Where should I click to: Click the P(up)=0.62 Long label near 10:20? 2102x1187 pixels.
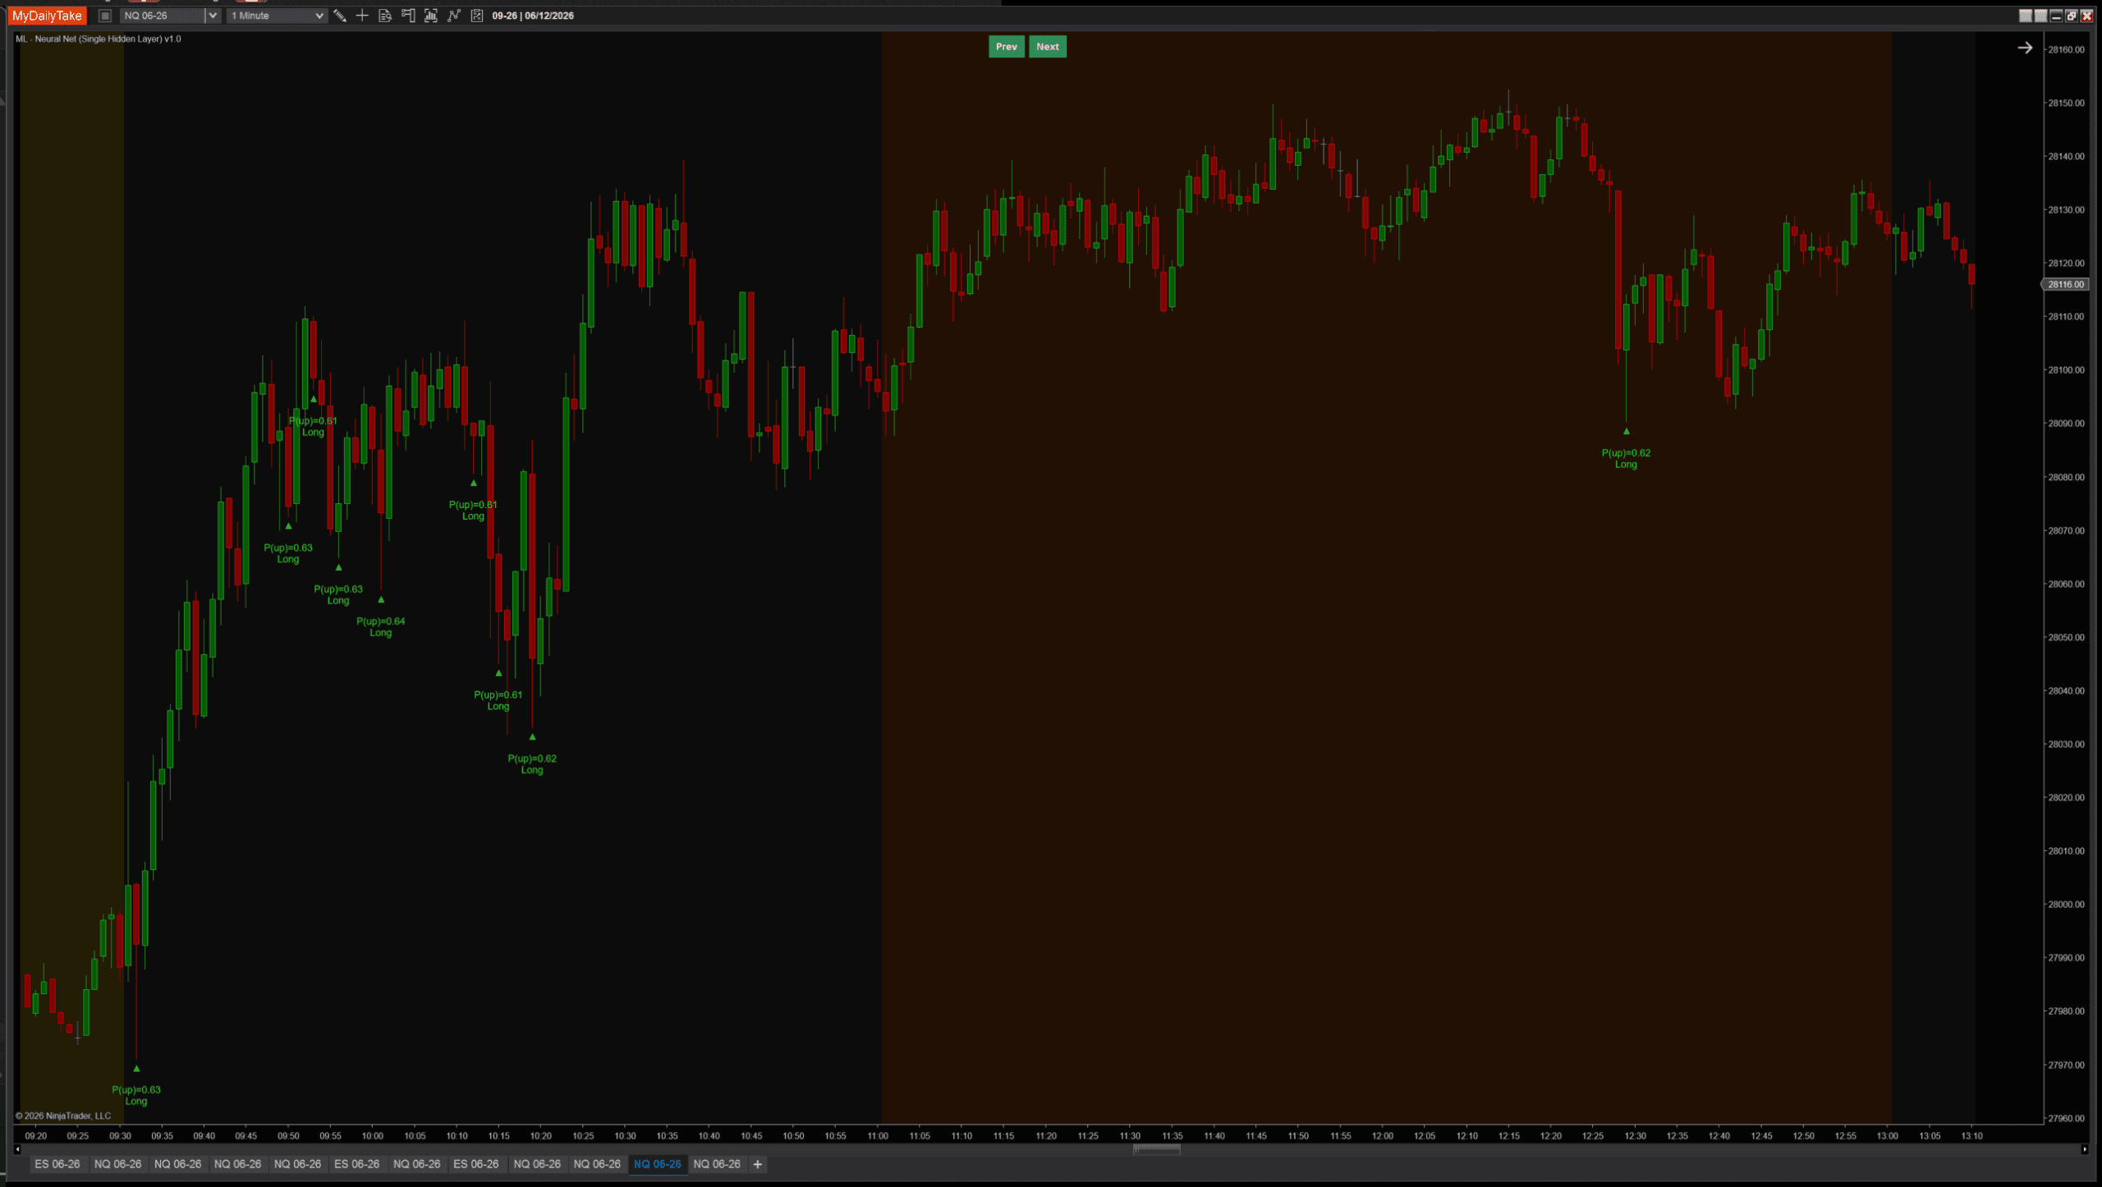[x=532, y=764]
